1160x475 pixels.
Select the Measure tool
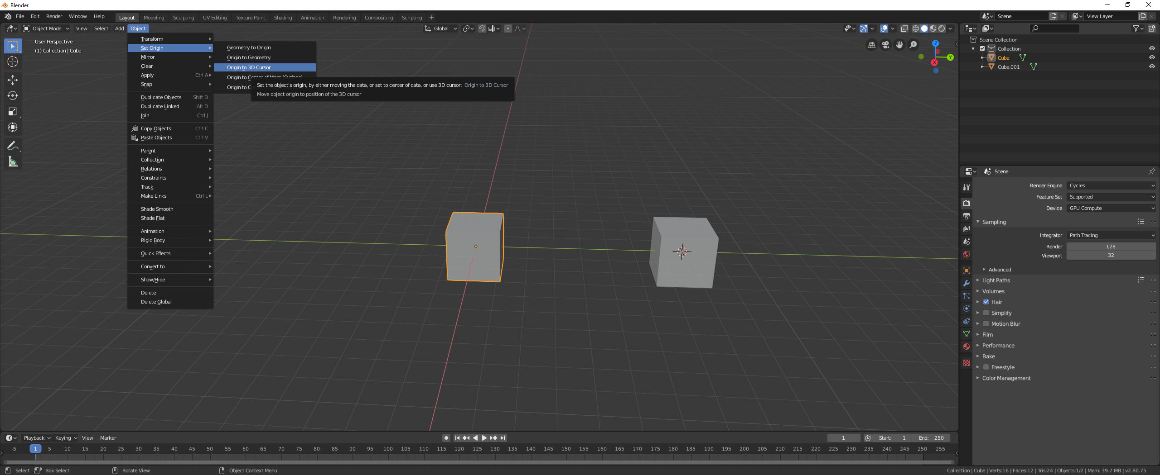coord(13,161)
